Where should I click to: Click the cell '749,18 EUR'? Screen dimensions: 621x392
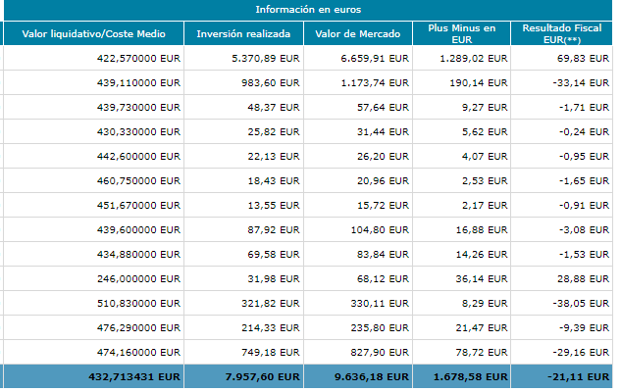[243, 353]
